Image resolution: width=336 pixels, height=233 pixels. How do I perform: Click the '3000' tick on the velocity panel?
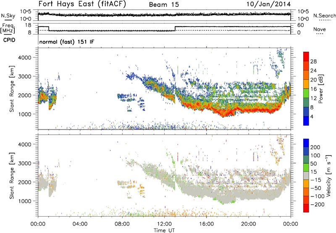(25, 163)
